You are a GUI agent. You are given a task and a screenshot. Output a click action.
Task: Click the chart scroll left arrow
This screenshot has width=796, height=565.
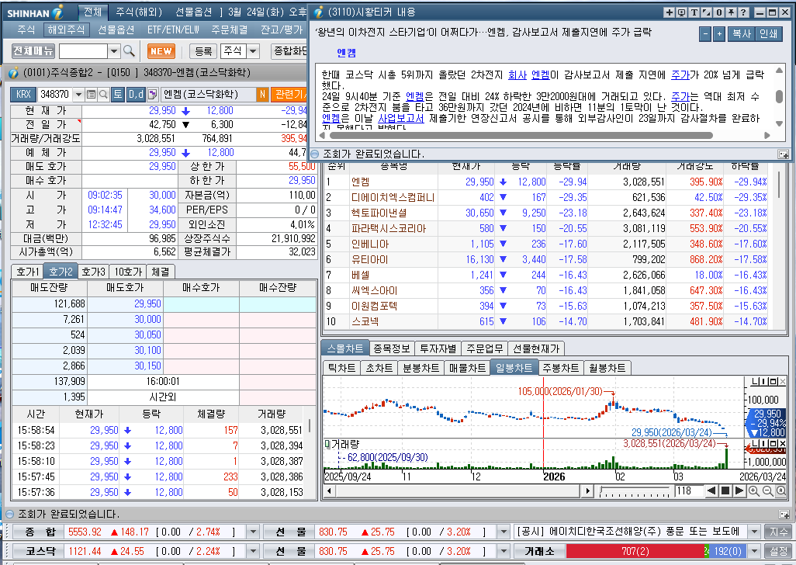tap(330, 491)
